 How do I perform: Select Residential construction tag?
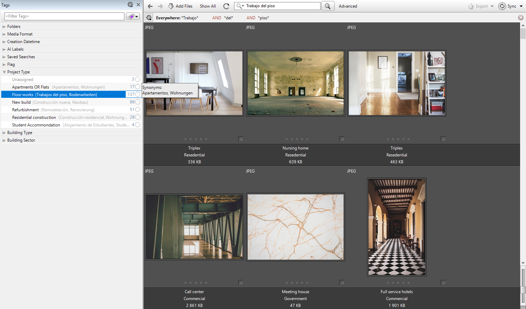tap(34, 117)
